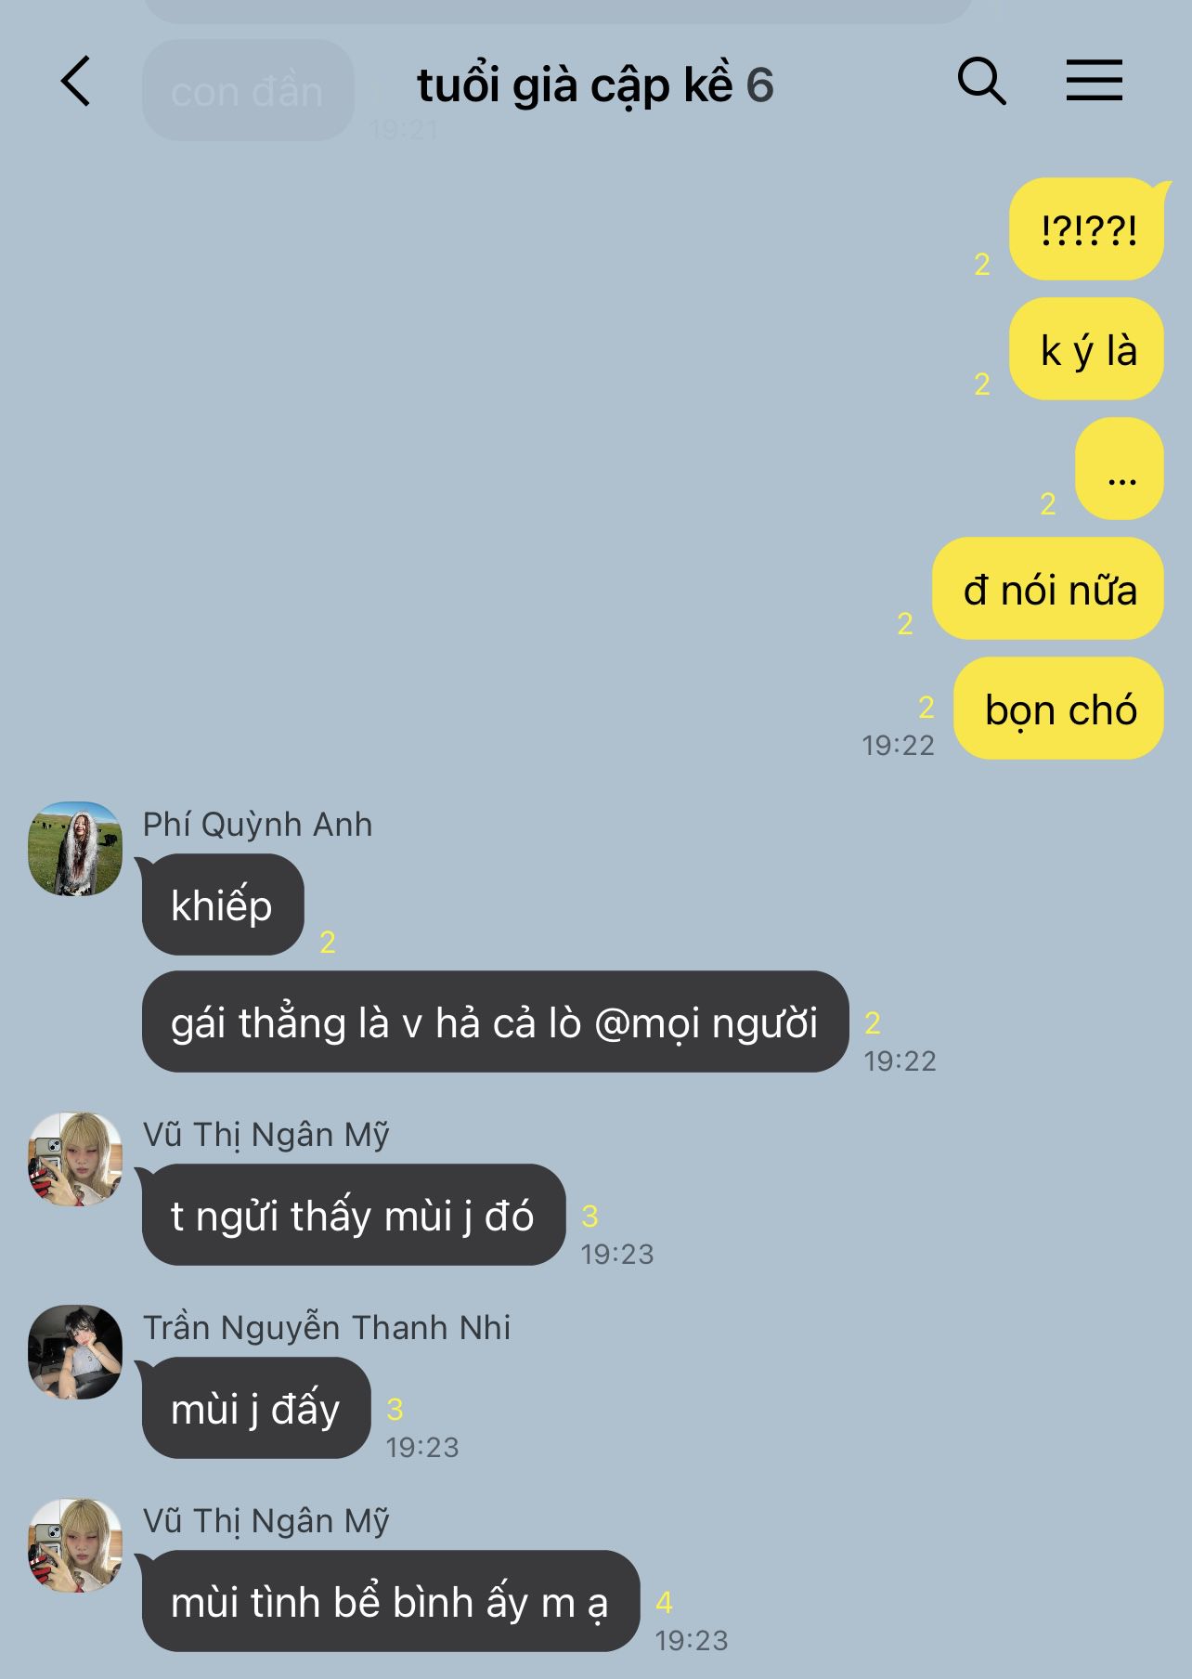
Task: Select the "t ngửi thấy mùi j đó" message
Action: 354,1215
